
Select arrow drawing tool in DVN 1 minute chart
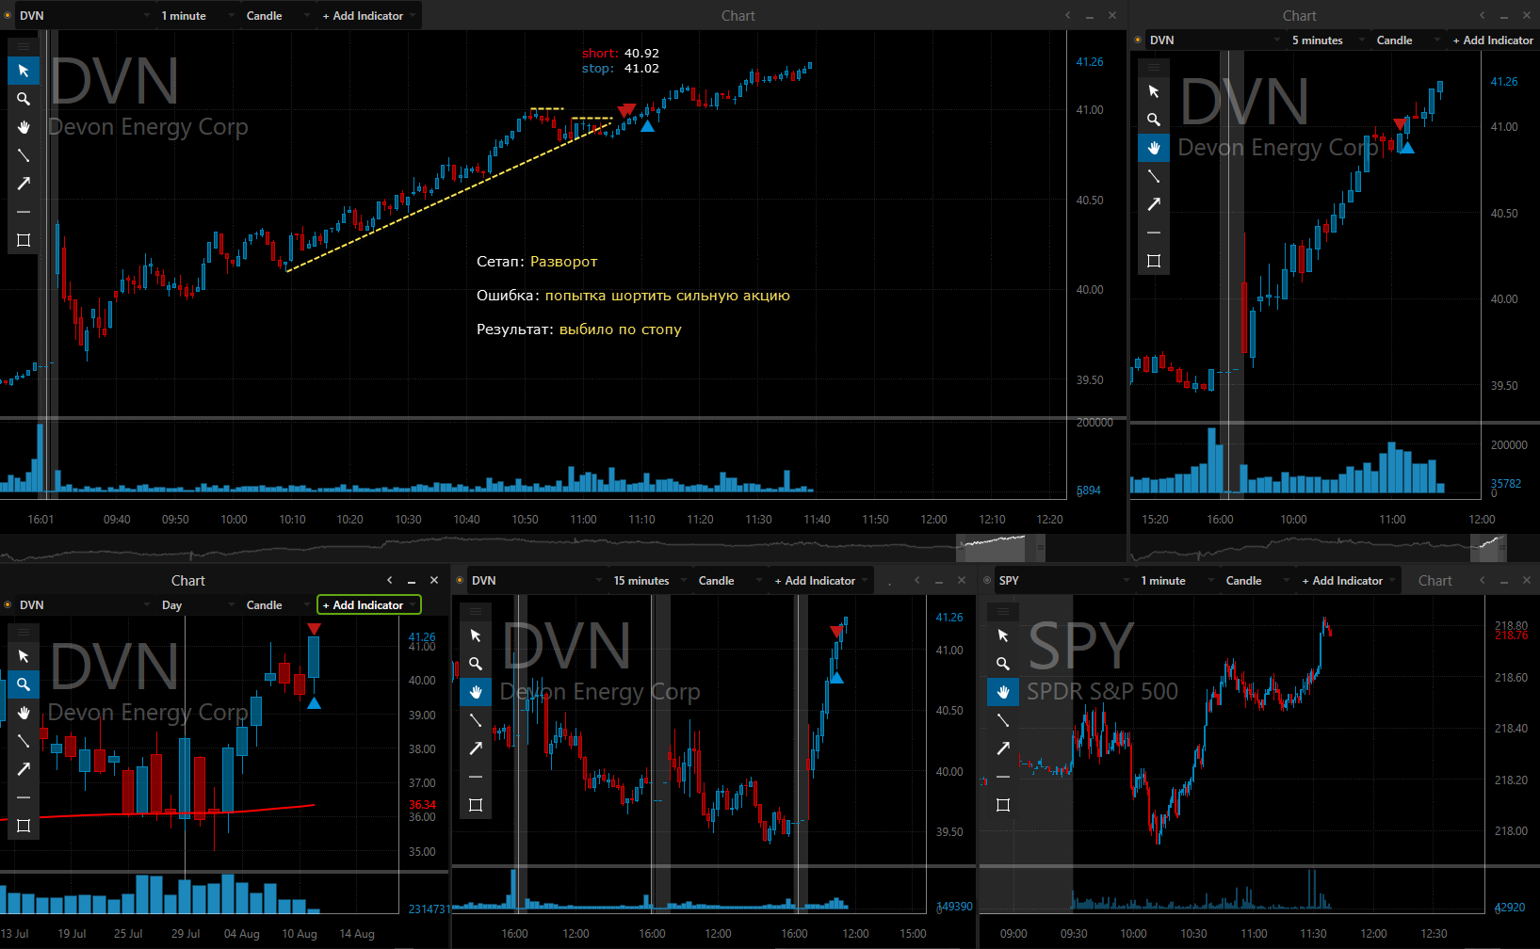[x=24, y=184]
